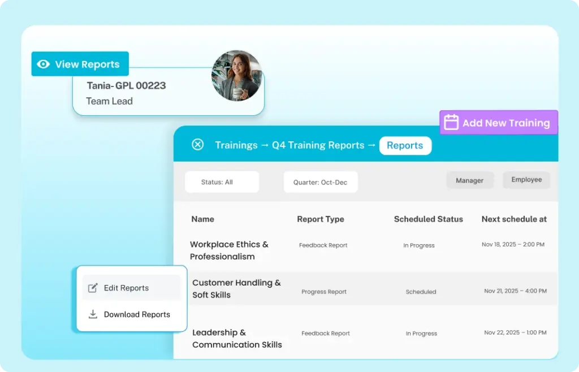Open the Status: All filter
The height and width of the screenshot is (372, 579).
[222, 182]
